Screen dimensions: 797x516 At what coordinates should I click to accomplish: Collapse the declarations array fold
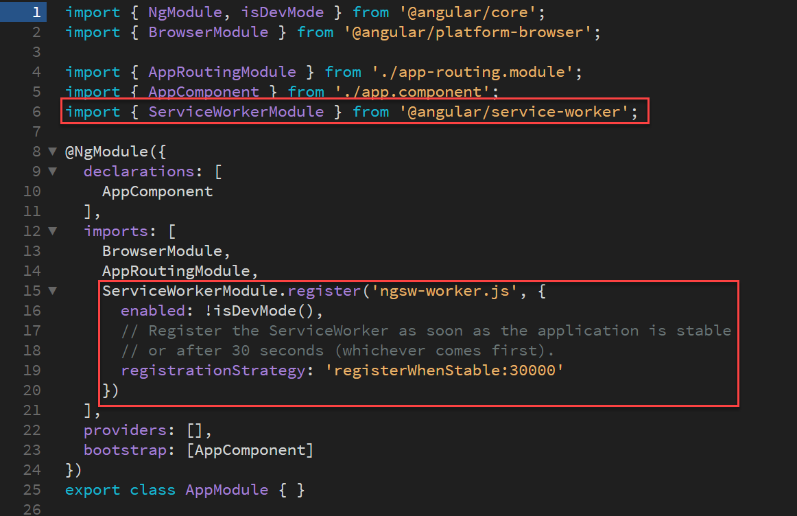point(52,171)
